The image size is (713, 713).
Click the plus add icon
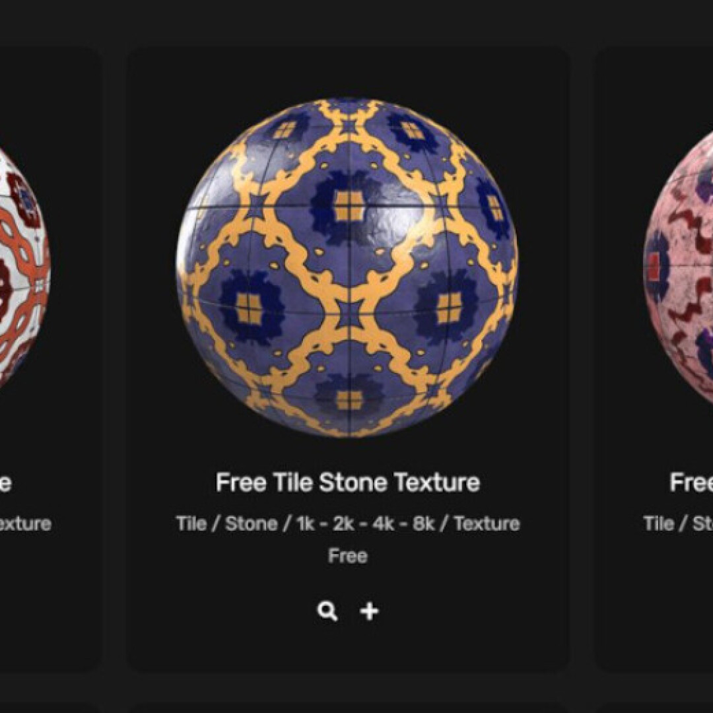(x=369, y=611)
